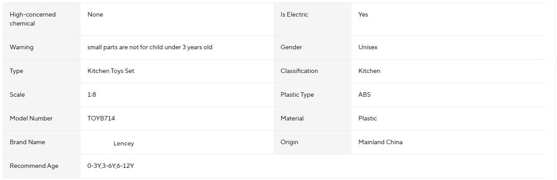Click the Lencey brand name value
557x180 pixels.
coord(123,144)
